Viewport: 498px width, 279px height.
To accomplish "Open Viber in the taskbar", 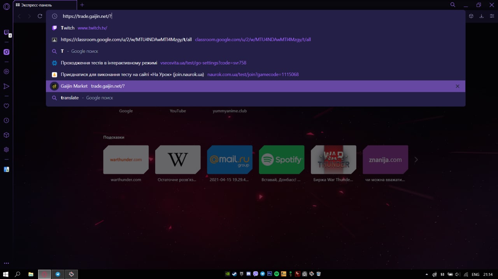I will [256, 274].
